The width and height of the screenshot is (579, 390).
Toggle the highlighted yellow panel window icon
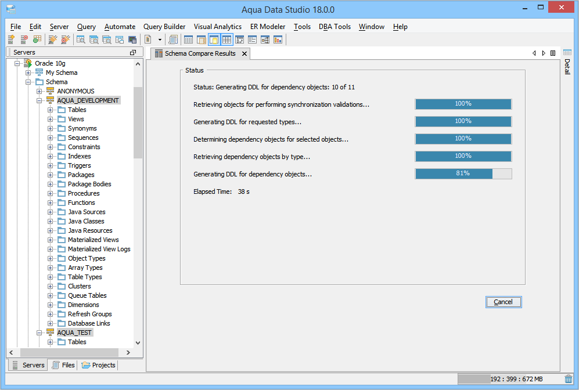coord(214,39)
